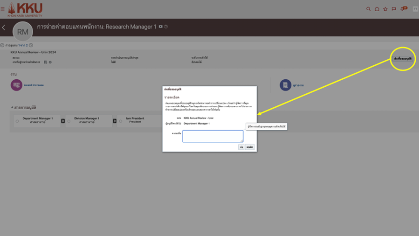419x236 pixels.
Task: Click the ยกเลิก button in dialog
Action: (x=250, y=147)
